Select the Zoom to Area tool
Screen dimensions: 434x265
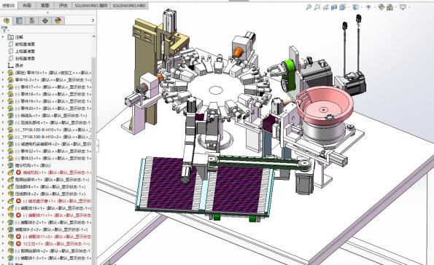pyautogui.click(x=317, y=7)
